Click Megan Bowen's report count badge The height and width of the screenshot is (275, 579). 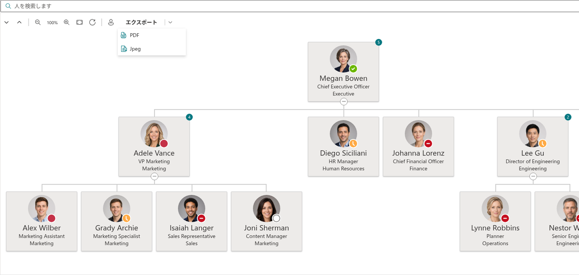378,42
